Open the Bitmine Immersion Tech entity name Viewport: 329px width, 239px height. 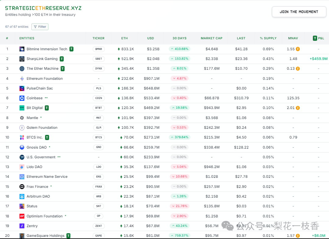(47, 49)
